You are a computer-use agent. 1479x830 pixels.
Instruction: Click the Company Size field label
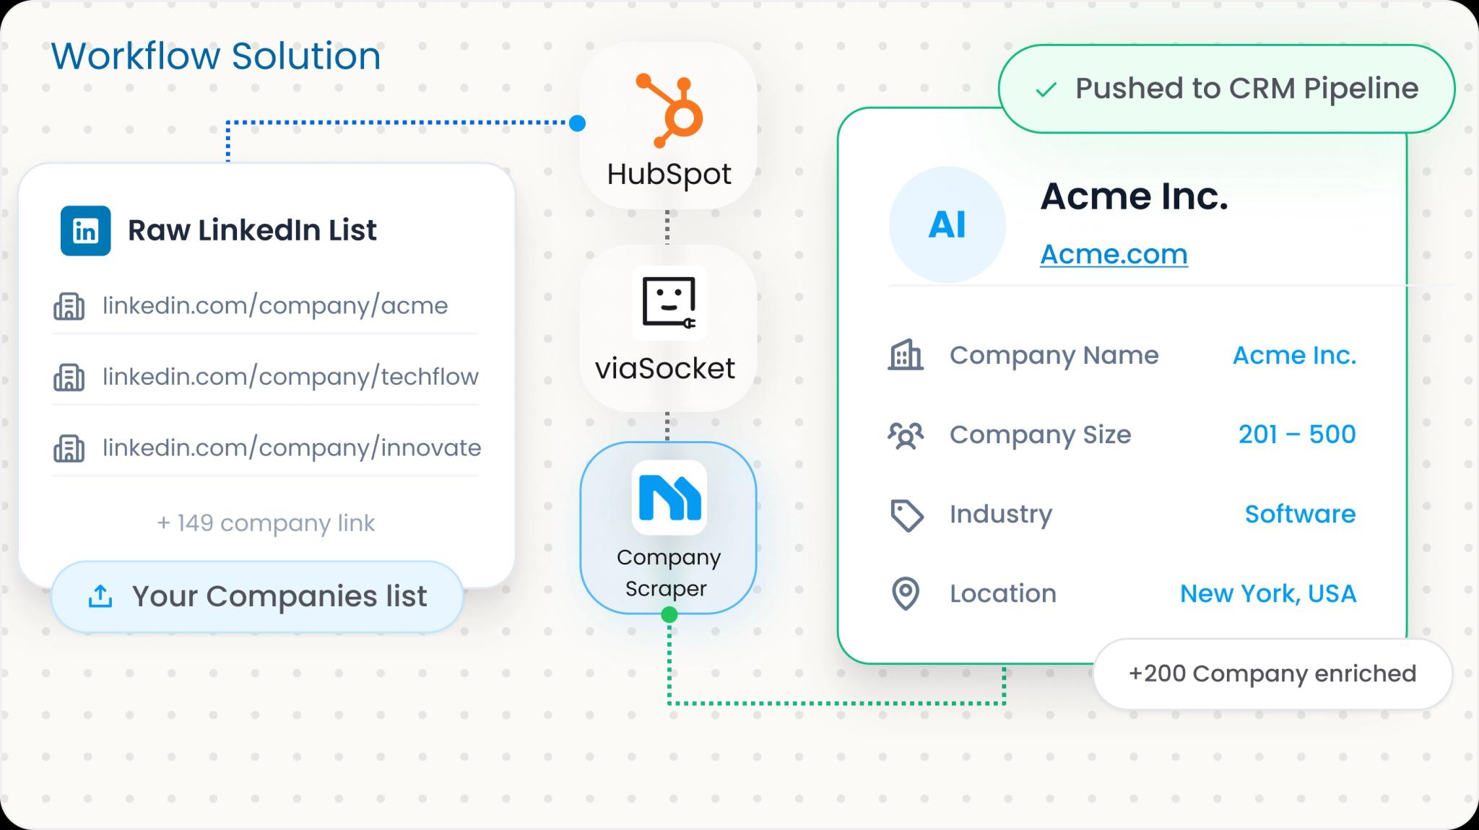point(1040,435)
